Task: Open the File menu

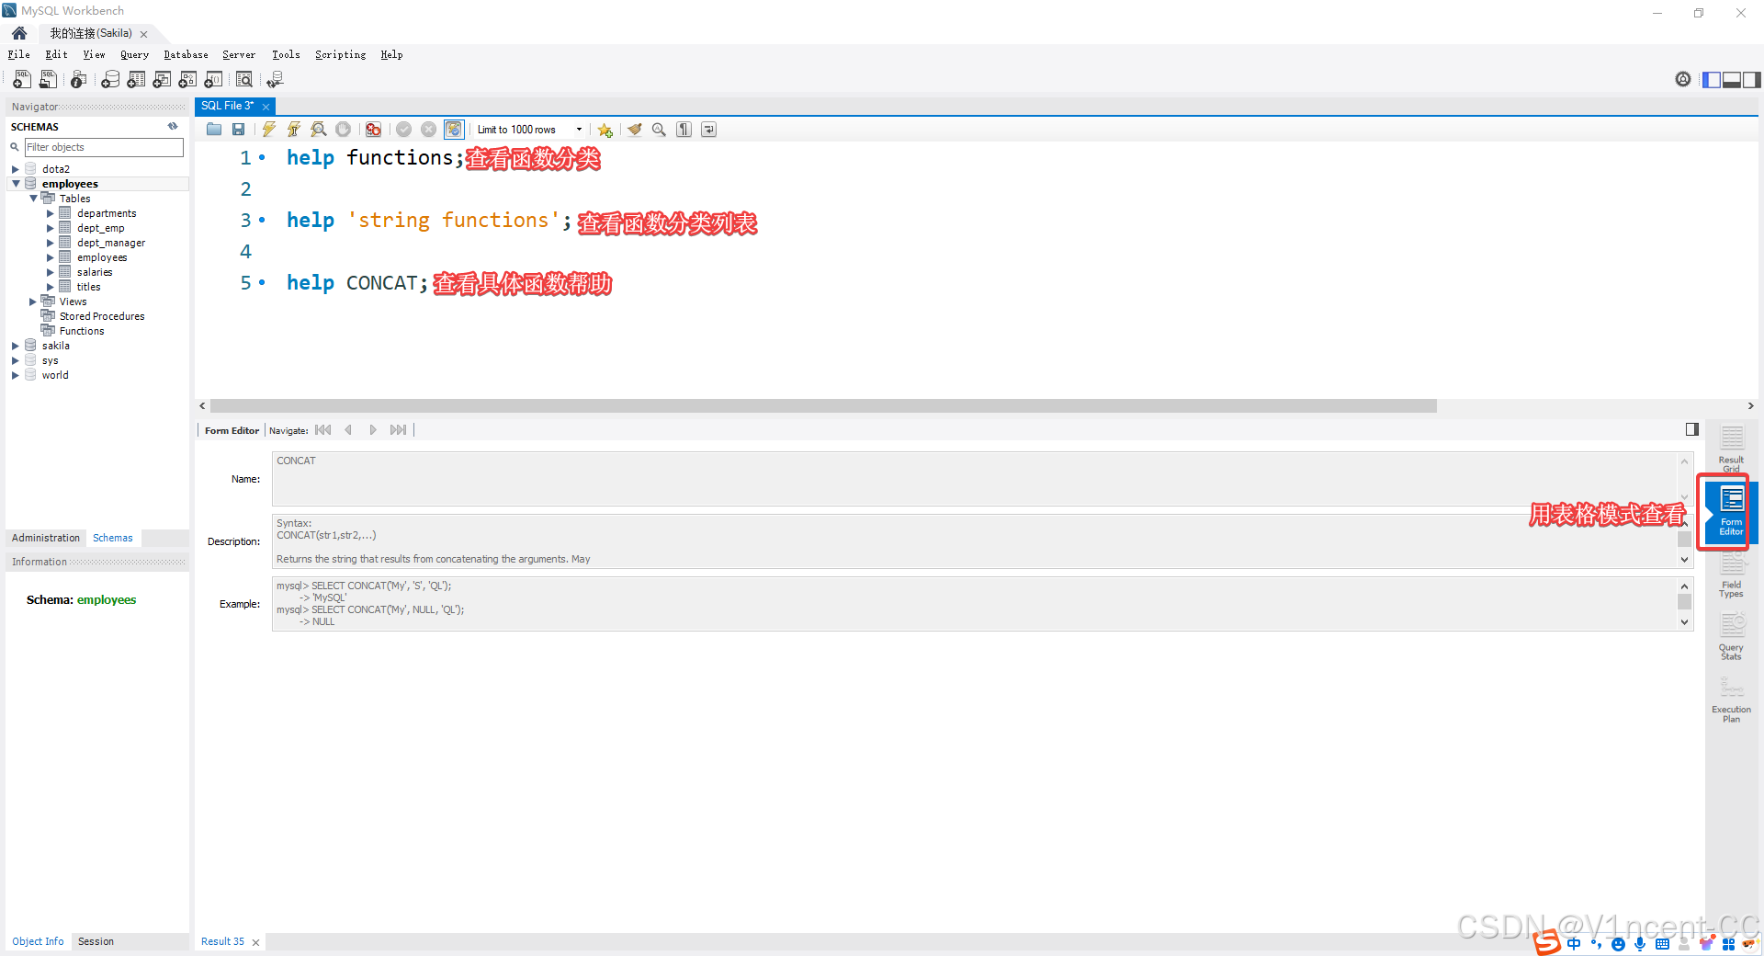Action: (19, 55)
